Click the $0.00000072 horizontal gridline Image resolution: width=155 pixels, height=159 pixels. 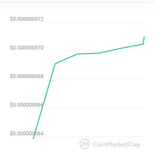[89, 22]
